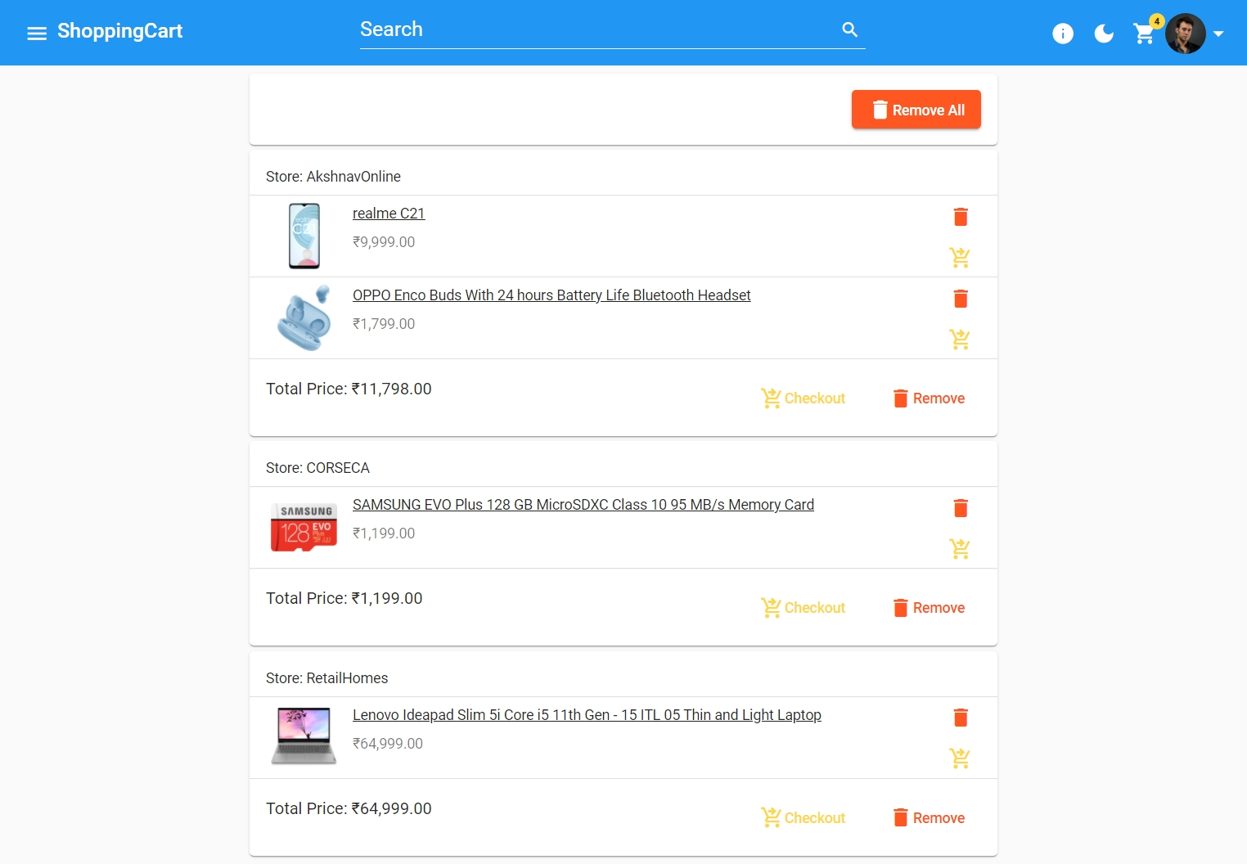Click the magnifier search icon
The image size is (1247, 864).
click(x=850, y=29)
